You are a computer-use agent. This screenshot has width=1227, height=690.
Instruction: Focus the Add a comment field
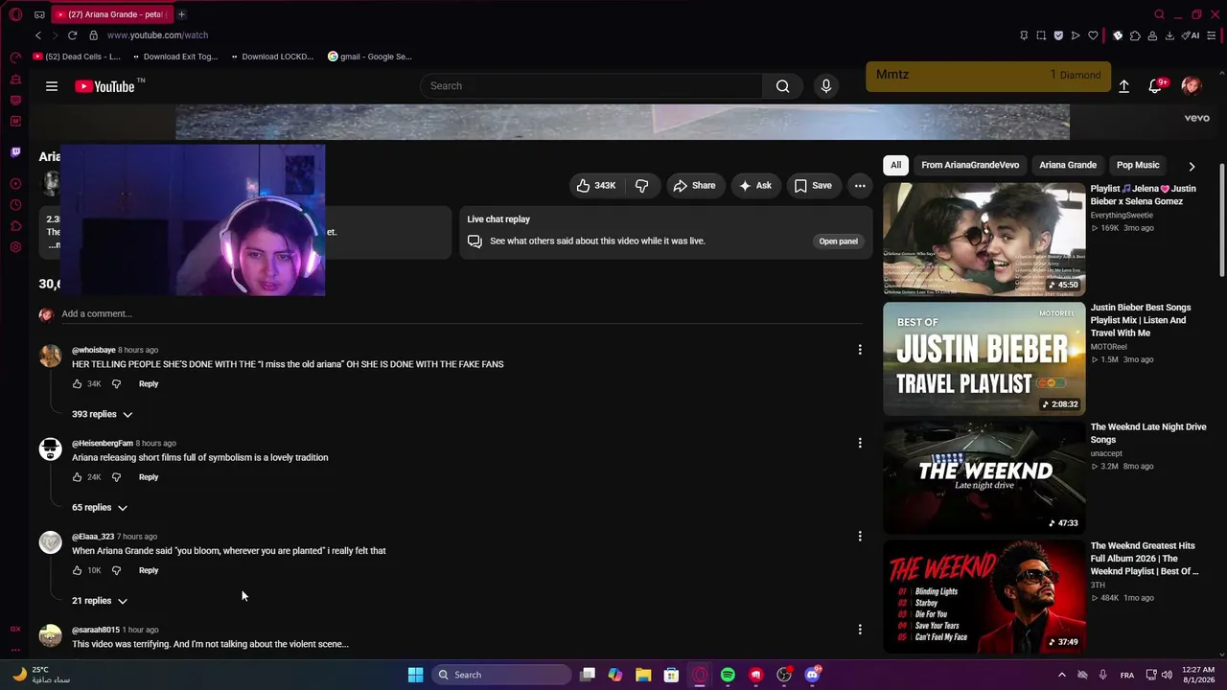click(462, 314)
